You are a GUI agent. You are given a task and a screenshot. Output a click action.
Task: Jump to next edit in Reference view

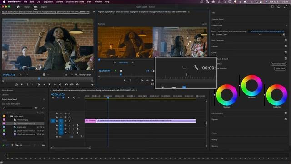click(133, 62)
